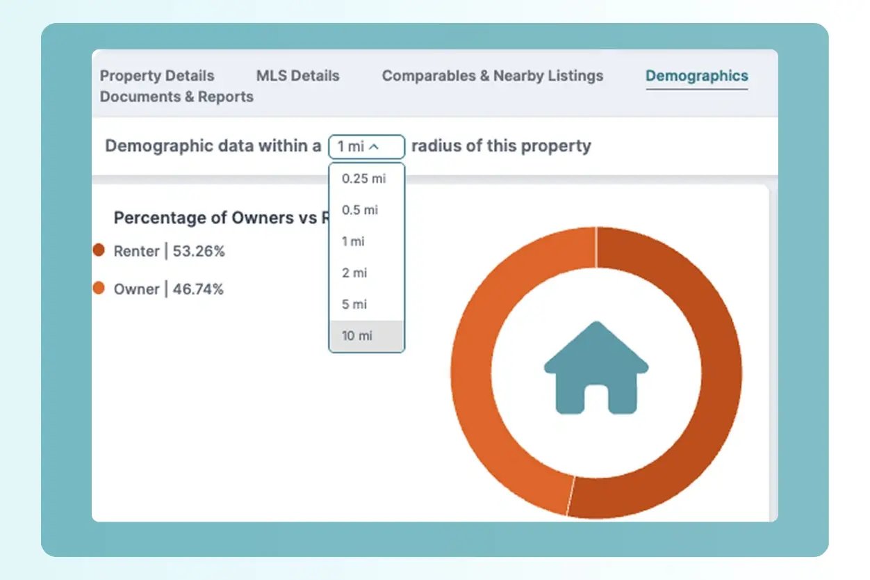The image size is (870, 580).
Task: Switch to the Demographics tab
Action: [696, 75]
